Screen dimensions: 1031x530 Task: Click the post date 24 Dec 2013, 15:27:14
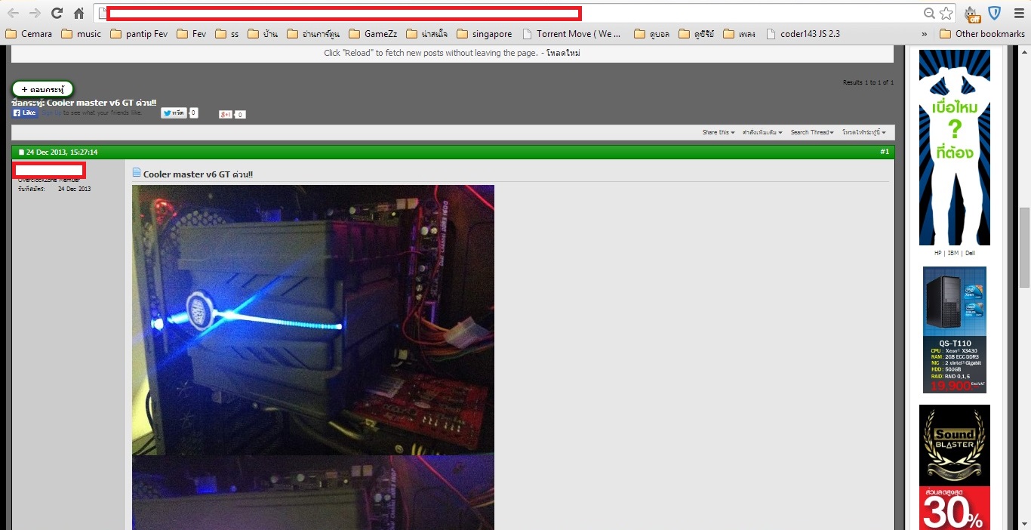pyautogui.click(x=62, y=152)
